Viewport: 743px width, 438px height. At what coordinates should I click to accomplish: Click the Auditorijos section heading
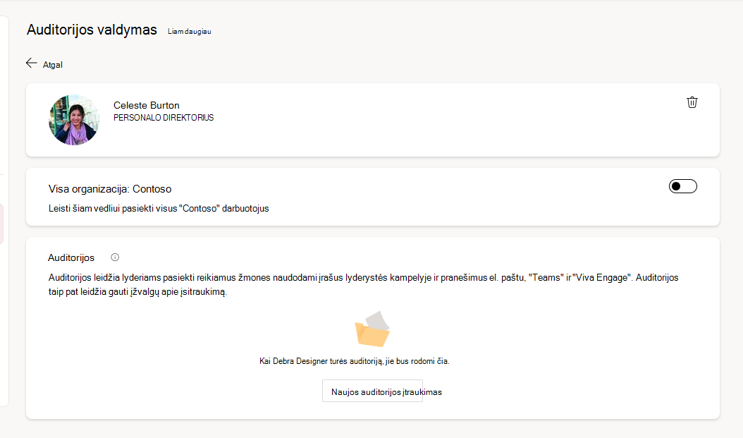click(71, 258)
